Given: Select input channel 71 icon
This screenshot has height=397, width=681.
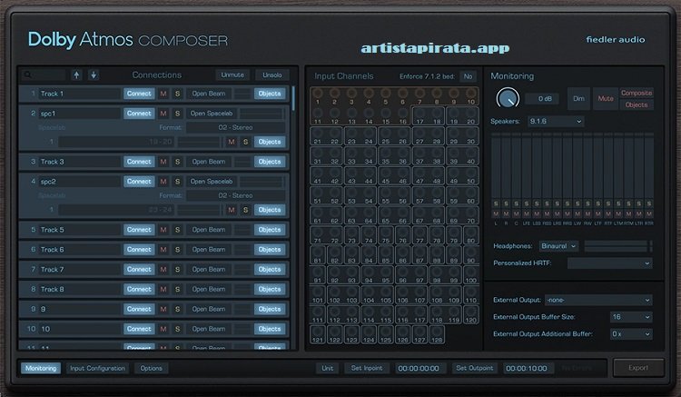Looking at the screenshot, I should 318,233.
